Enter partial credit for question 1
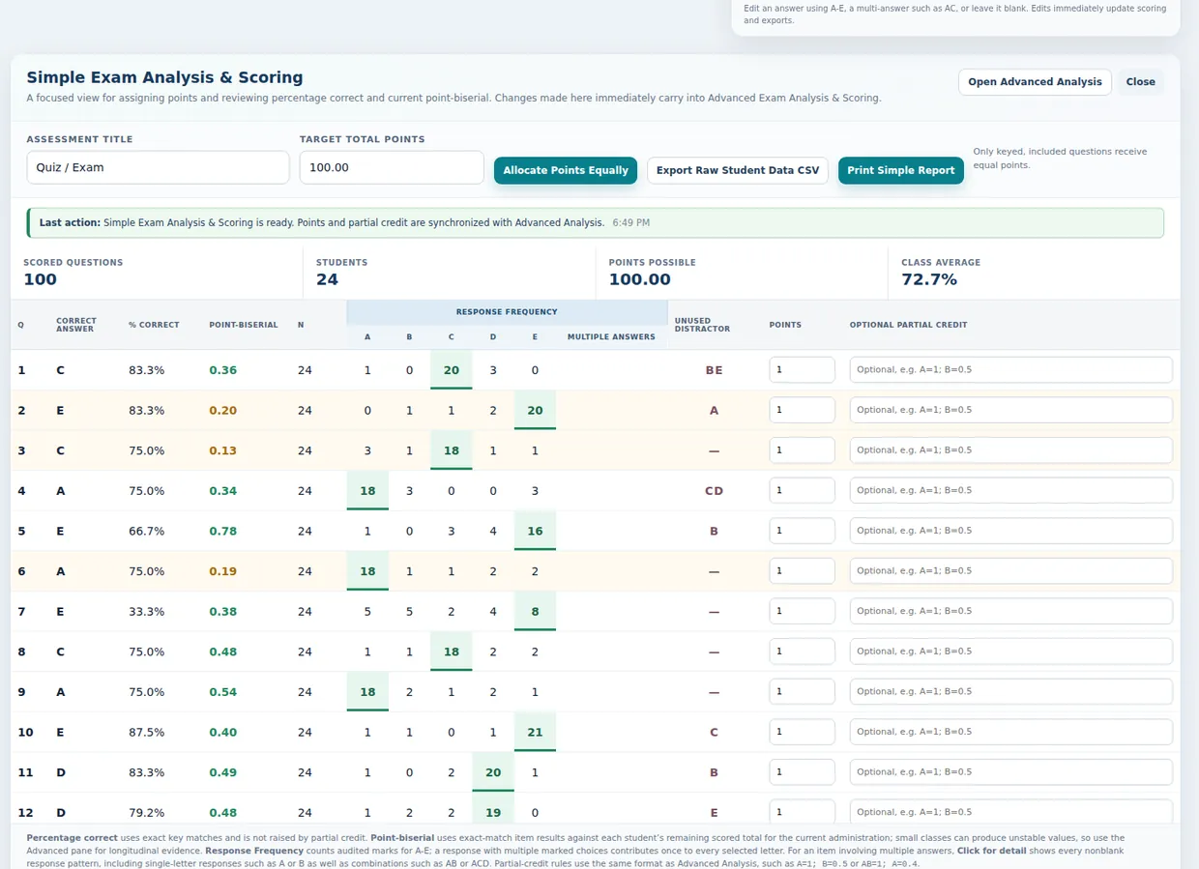The width and height of the screenshot is (1199, 869). 1010,369
